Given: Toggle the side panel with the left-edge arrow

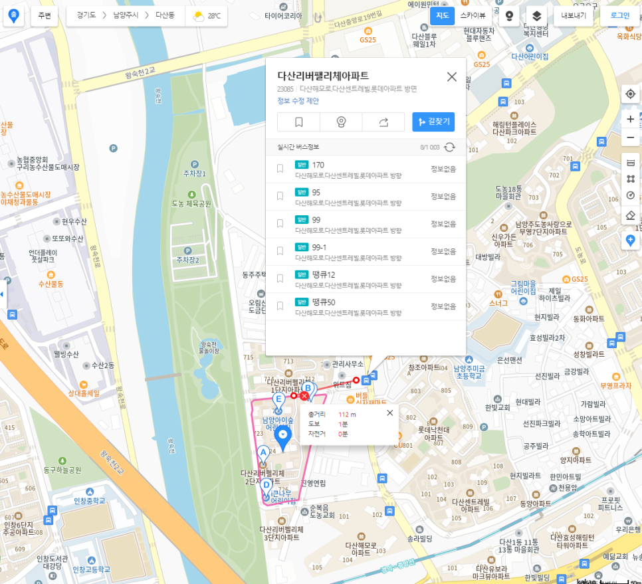Looking at the screenshot, I should 3,294.
